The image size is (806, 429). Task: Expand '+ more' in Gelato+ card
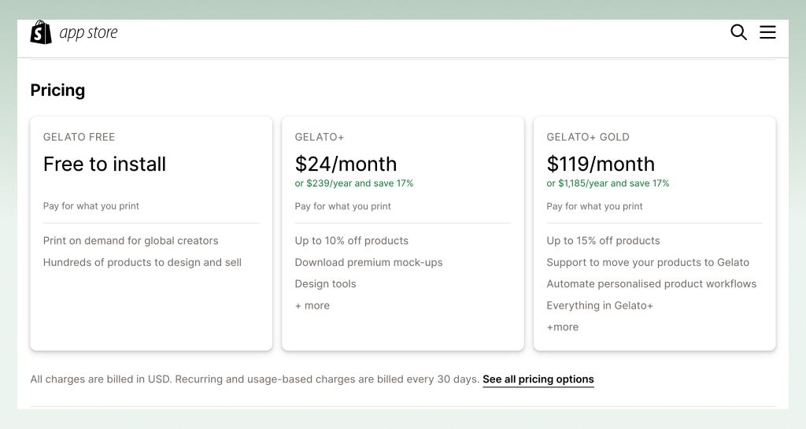click(x=312, y=305)
